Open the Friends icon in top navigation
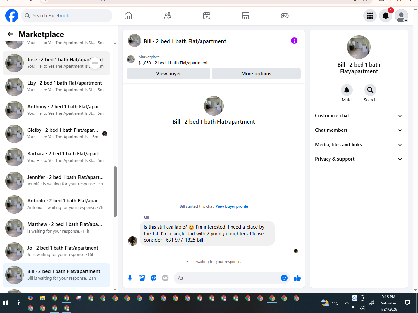This screenshot has height=313, width=418. [x=168, y=16]
